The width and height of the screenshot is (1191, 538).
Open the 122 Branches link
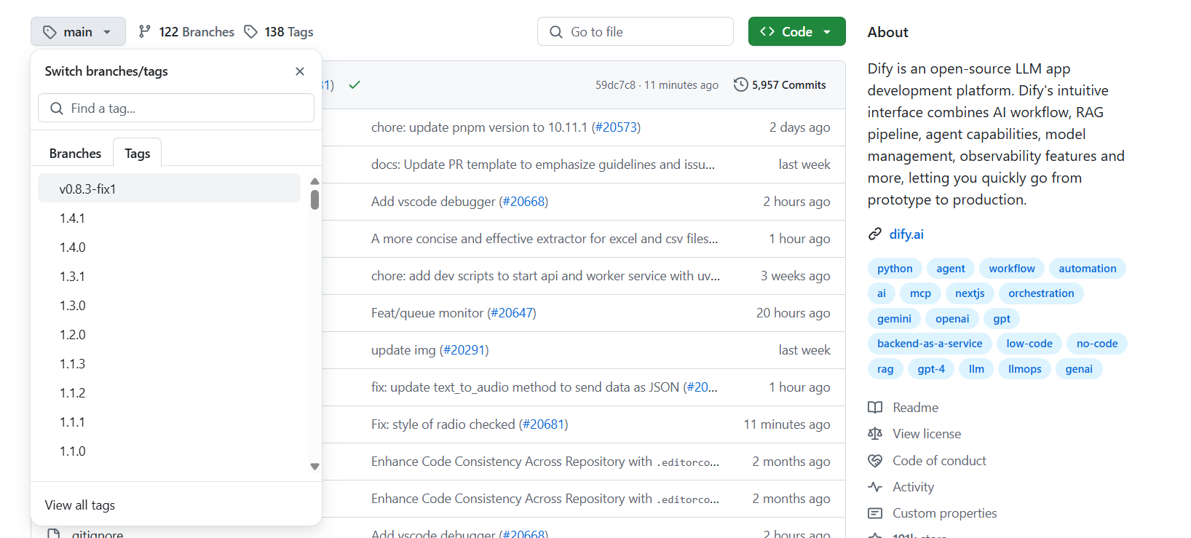[x=187, y=32]
